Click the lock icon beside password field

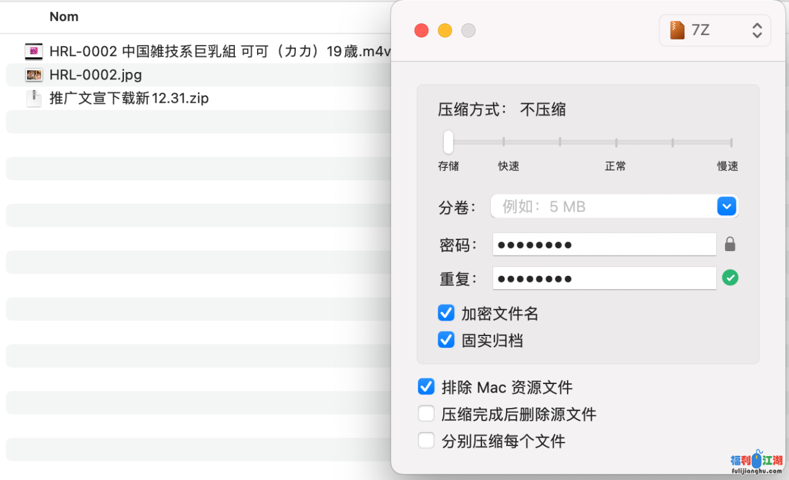(730, 244)
